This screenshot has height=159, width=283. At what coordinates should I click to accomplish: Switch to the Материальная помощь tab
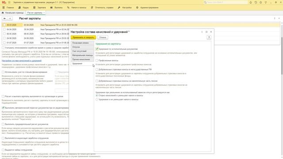click(82, 55)
